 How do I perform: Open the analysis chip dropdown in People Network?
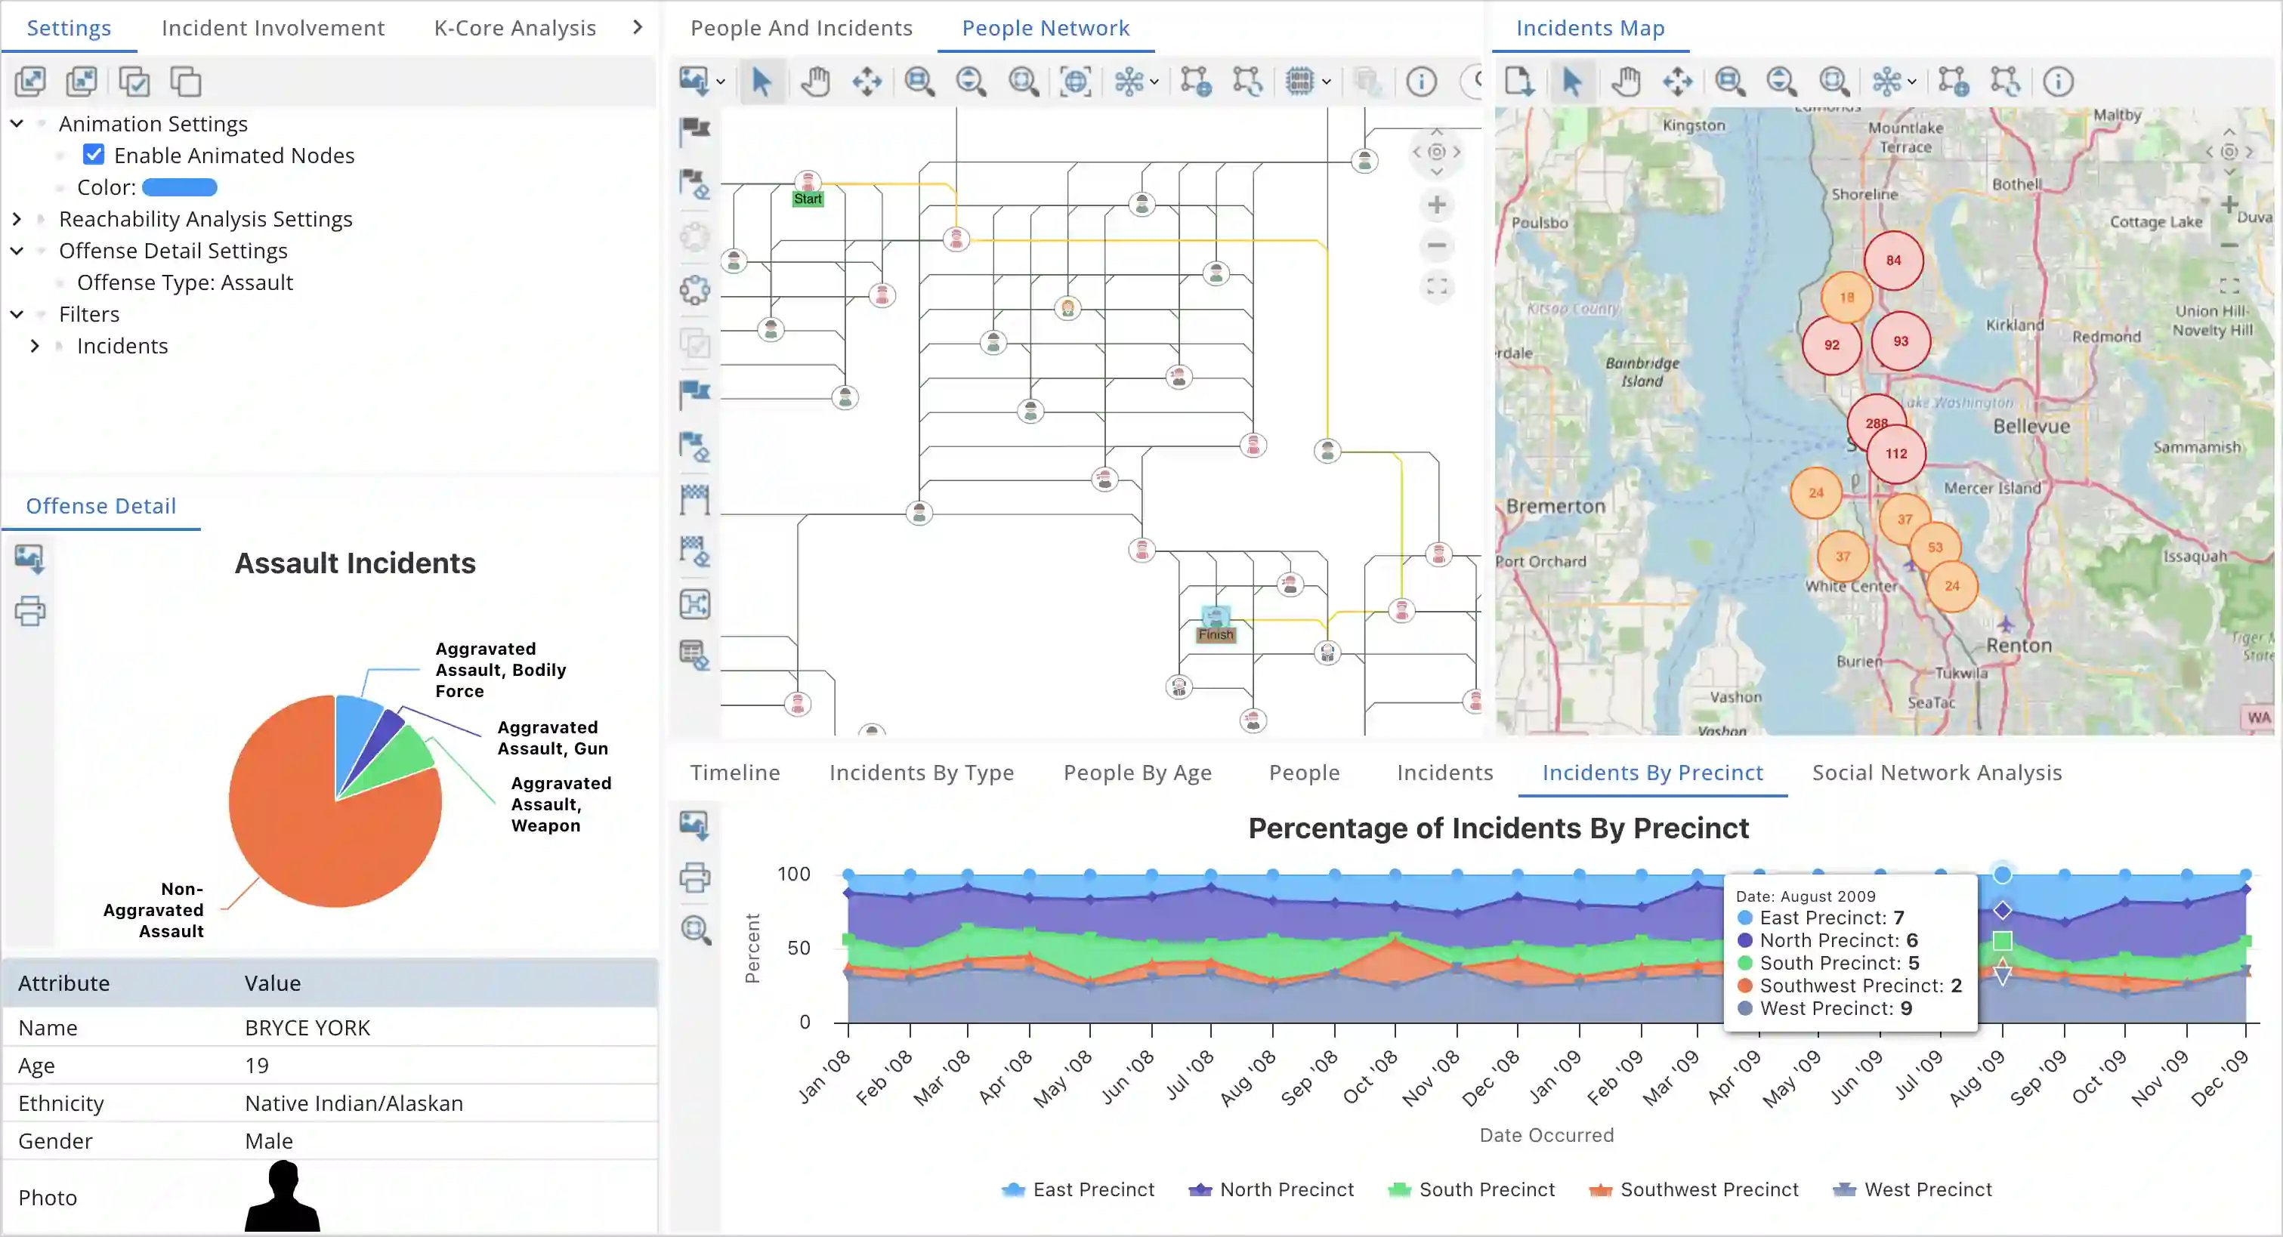(1326, 82)
